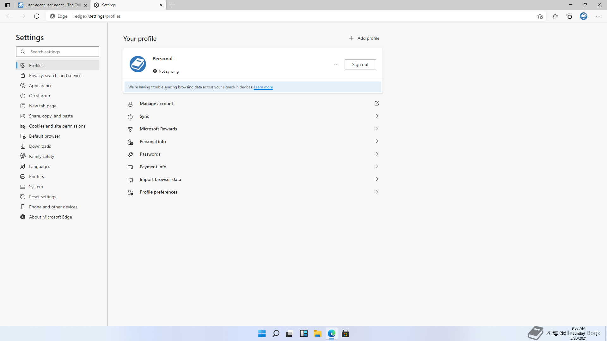Expand the Sync row chevron
Image resolution: width=607 pixels, height=341 pixels.
point(377,116)
